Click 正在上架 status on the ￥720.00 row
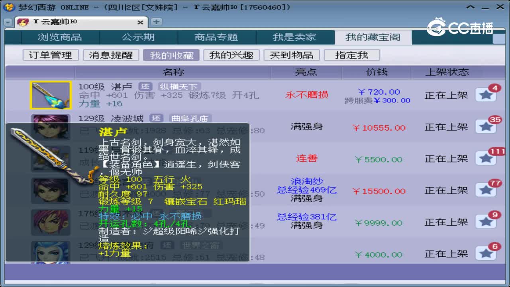This screenshot has width=510, height=287. [446, 95]
